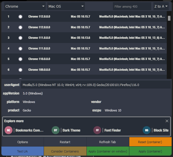
Task: Click Mac OS 10.15.7 in row 6
Action: tap(81, 70)
